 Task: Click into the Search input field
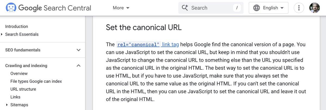(209, 8)
